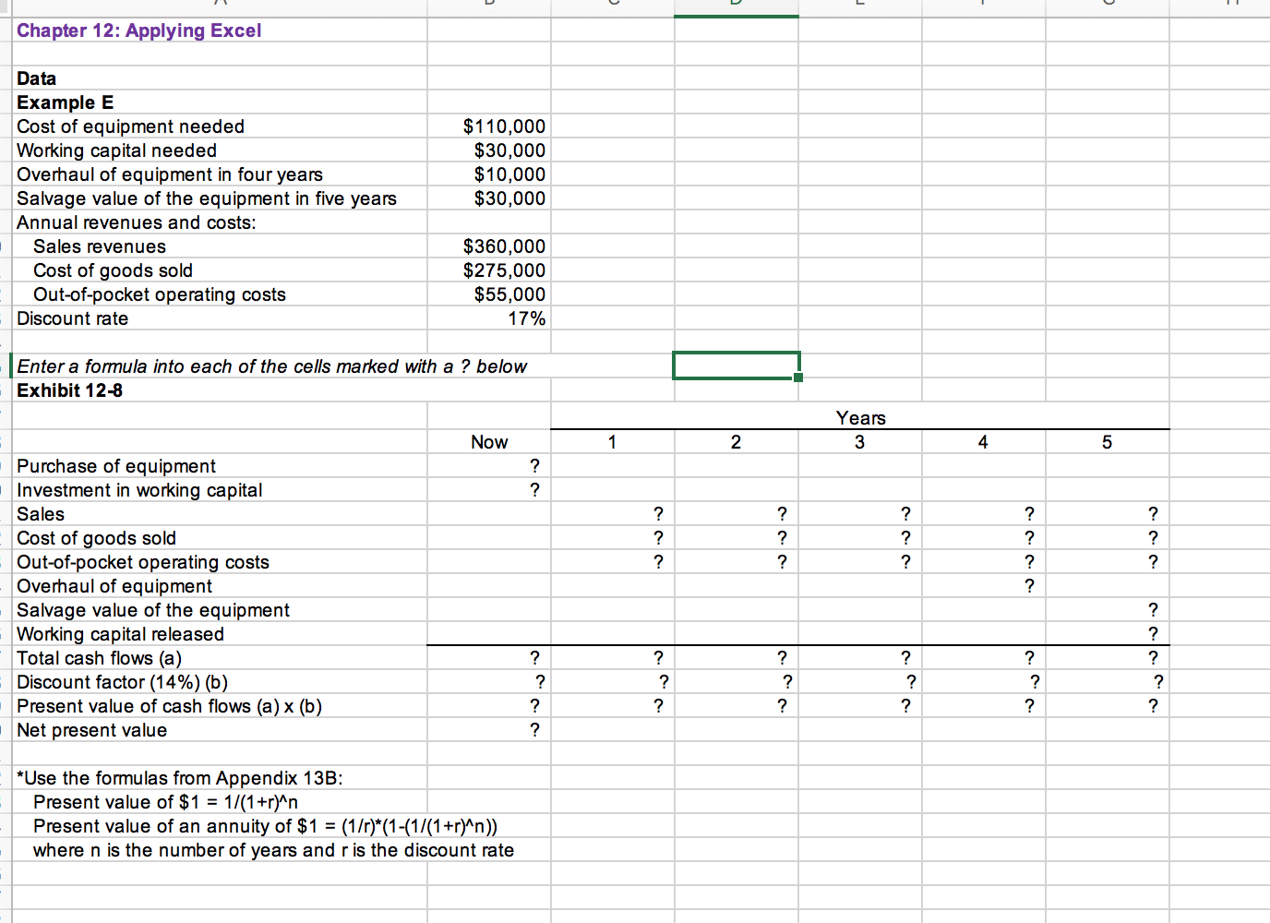Viewport: 1270px width, 923px height.
Task: Click the Salvage value ? under year 5
Action: 1153,609
